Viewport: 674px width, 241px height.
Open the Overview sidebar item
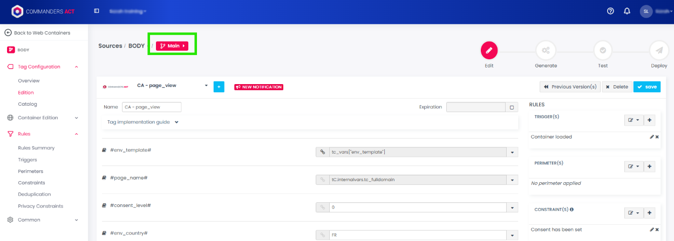click(29, 80)
